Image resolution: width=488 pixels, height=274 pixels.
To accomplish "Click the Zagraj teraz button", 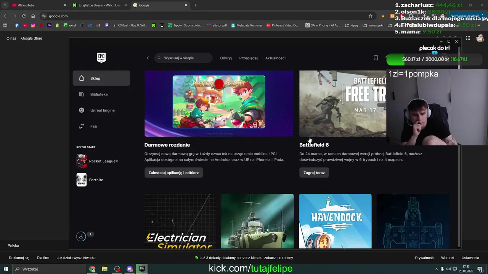I will coord(314,173).
